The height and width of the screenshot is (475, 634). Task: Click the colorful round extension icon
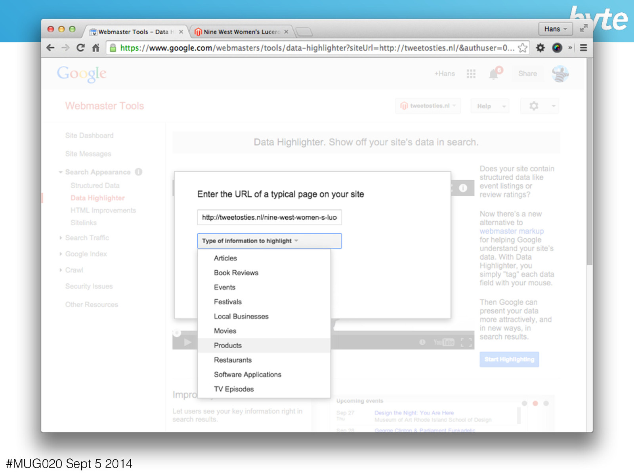tap(557, 48)
